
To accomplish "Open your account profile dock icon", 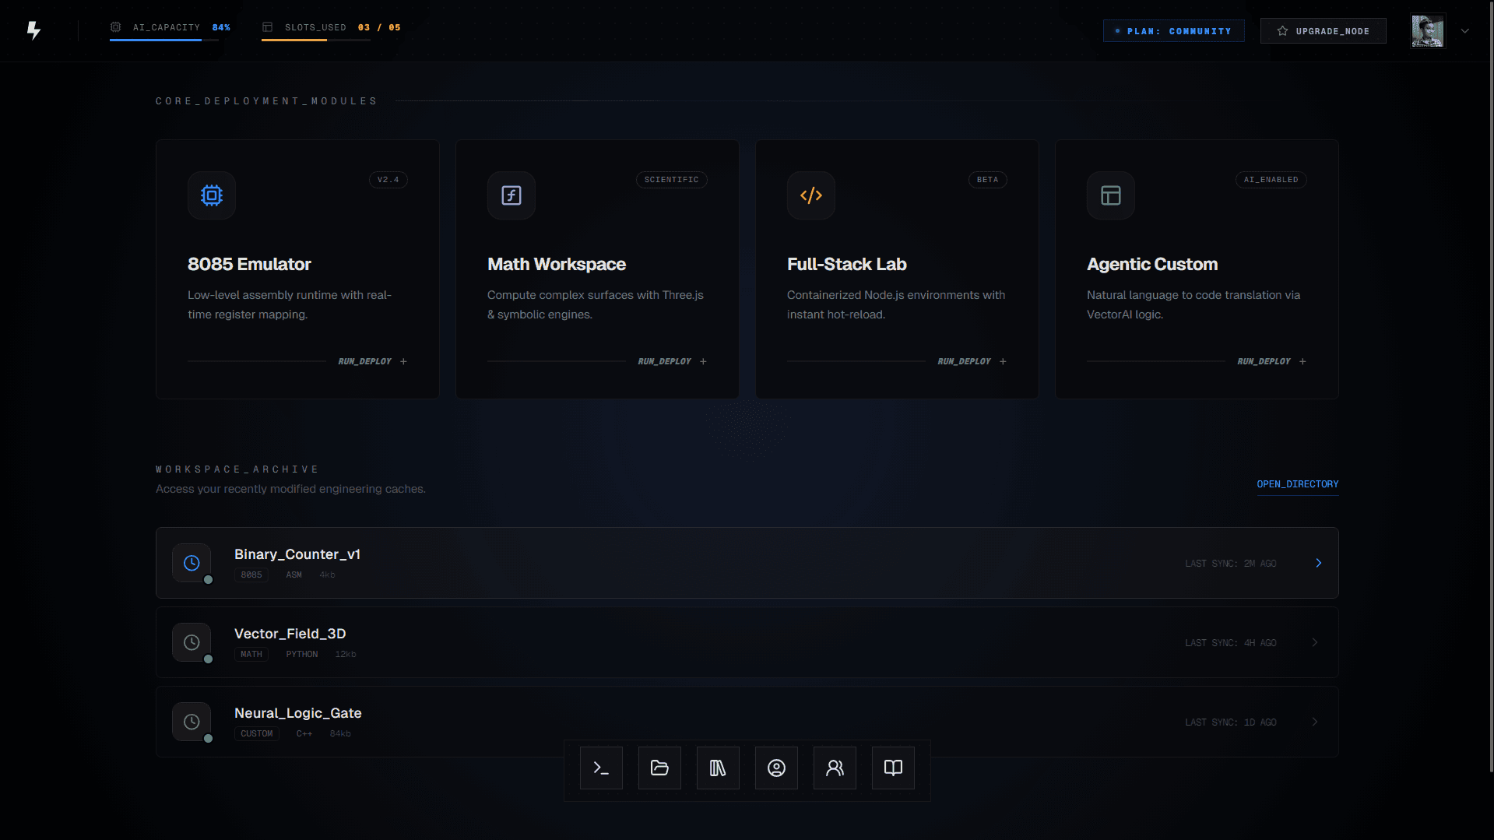I will click(775, 768).
